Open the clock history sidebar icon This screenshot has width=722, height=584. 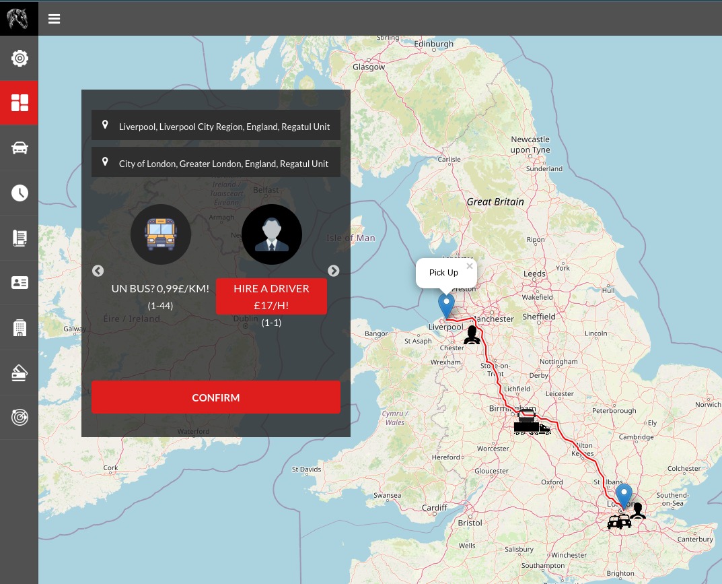[20, 193]
